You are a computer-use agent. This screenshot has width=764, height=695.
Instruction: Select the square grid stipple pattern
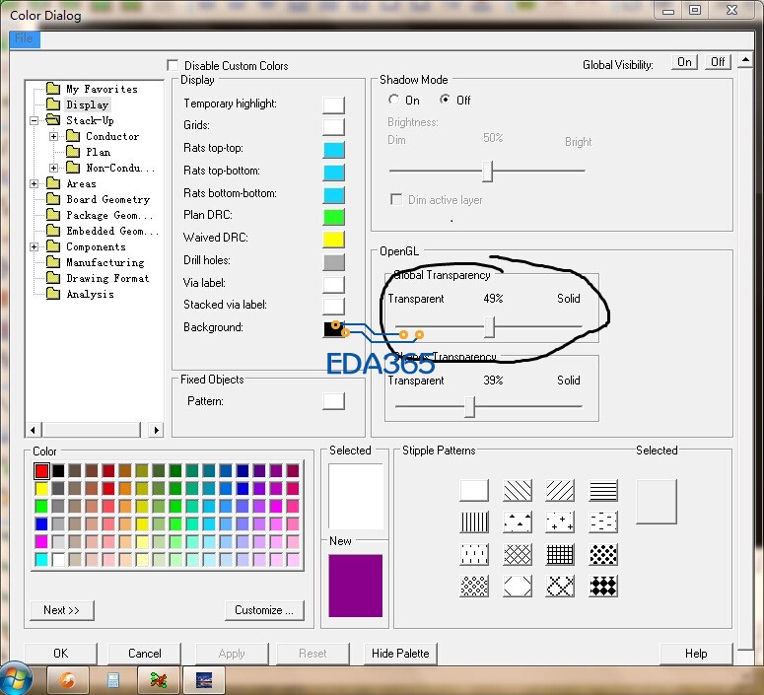click(560, 554)
